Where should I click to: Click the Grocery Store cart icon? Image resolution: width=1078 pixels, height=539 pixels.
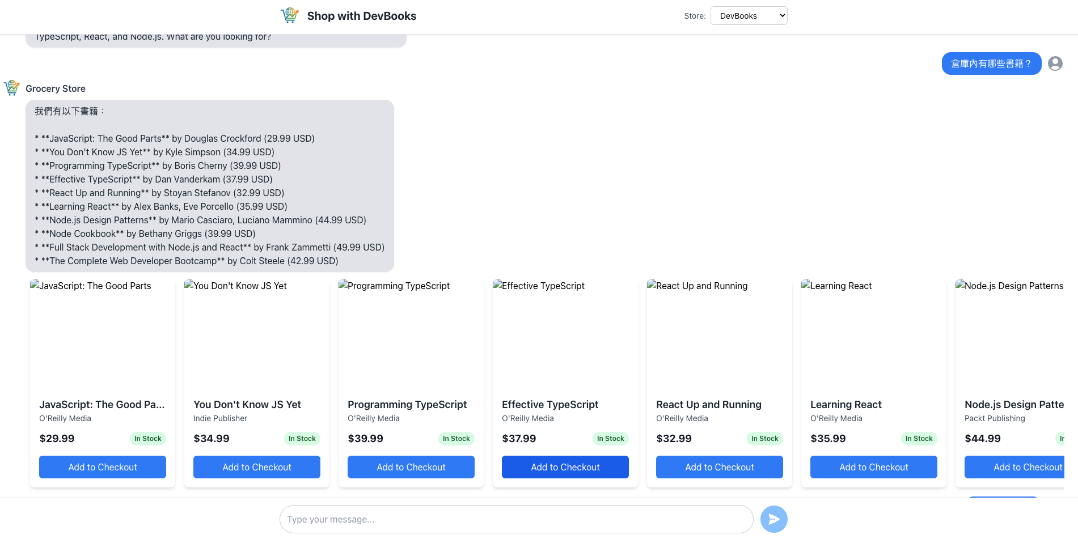[x=12, y=88]
